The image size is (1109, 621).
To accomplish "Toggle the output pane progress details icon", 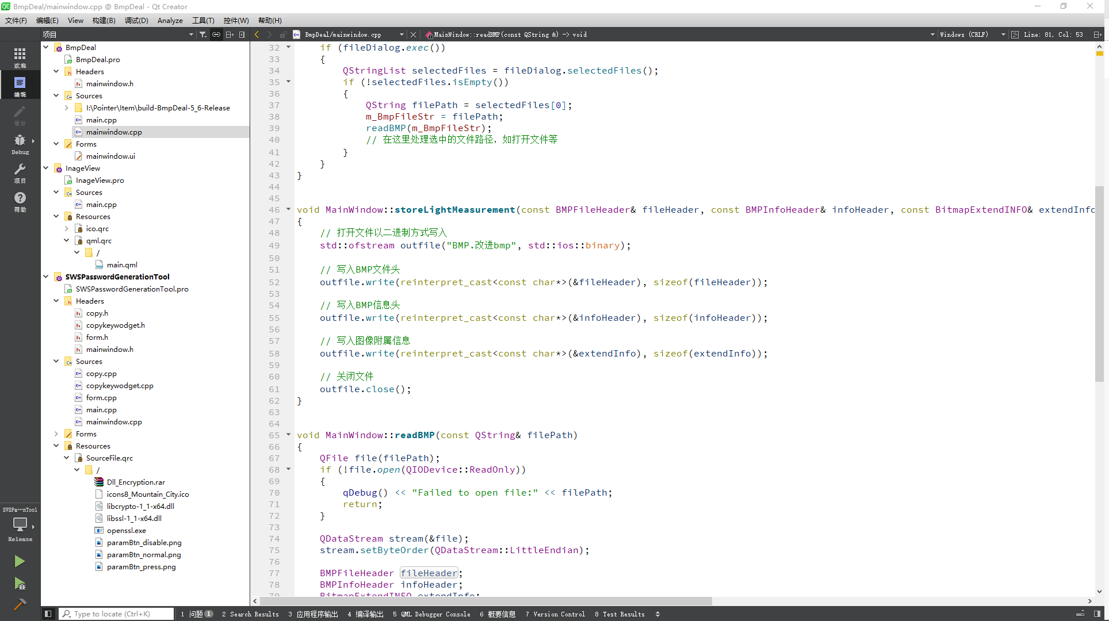I will pos(1080,614).
